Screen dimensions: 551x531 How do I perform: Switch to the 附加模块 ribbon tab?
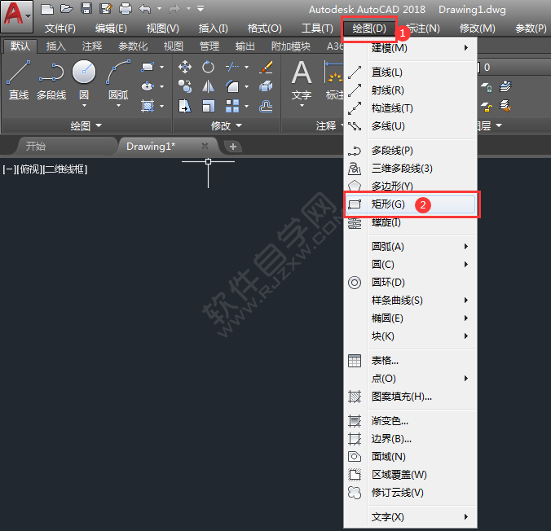click(291, 46)
